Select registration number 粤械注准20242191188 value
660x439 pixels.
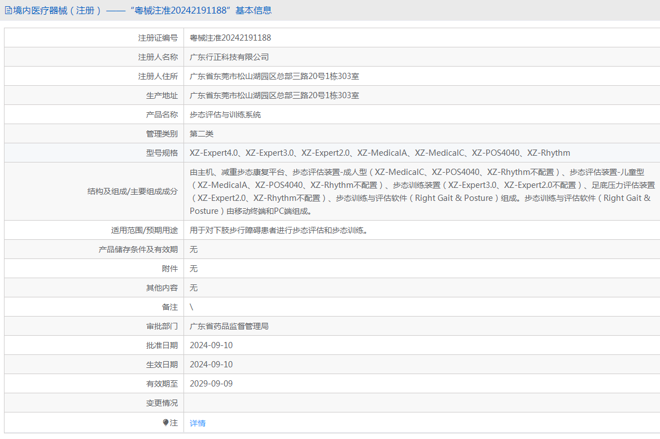pos(230,38)
